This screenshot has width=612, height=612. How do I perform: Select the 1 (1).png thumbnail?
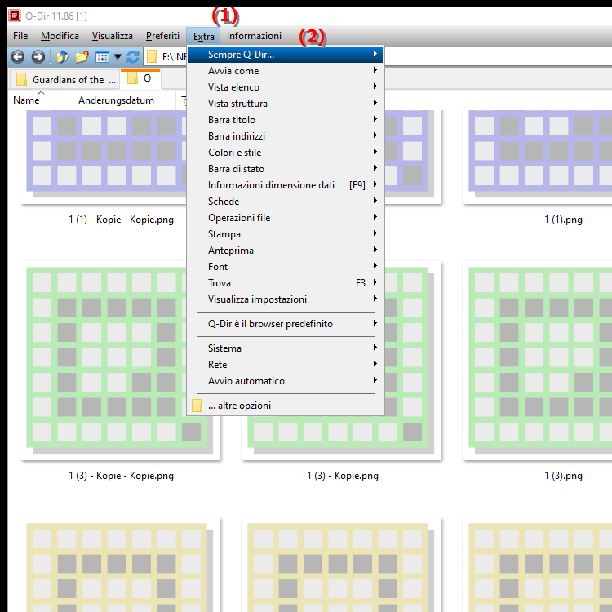(x=537, y=157)
